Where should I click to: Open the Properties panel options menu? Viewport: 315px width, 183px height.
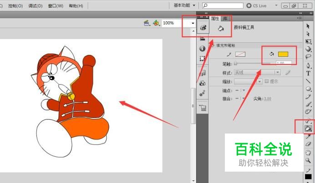point(300,18)
